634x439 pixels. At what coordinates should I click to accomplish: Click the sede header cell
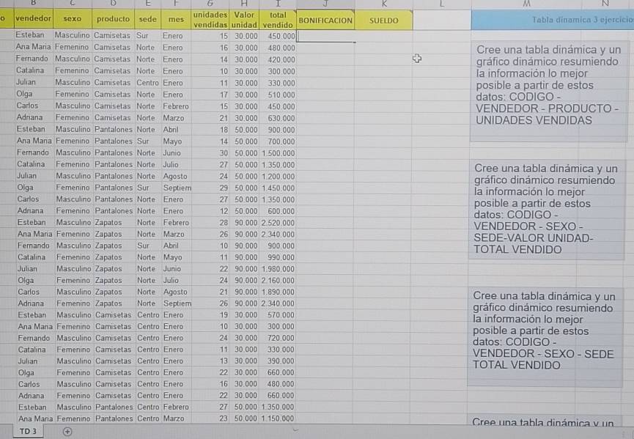pos(147,20)
